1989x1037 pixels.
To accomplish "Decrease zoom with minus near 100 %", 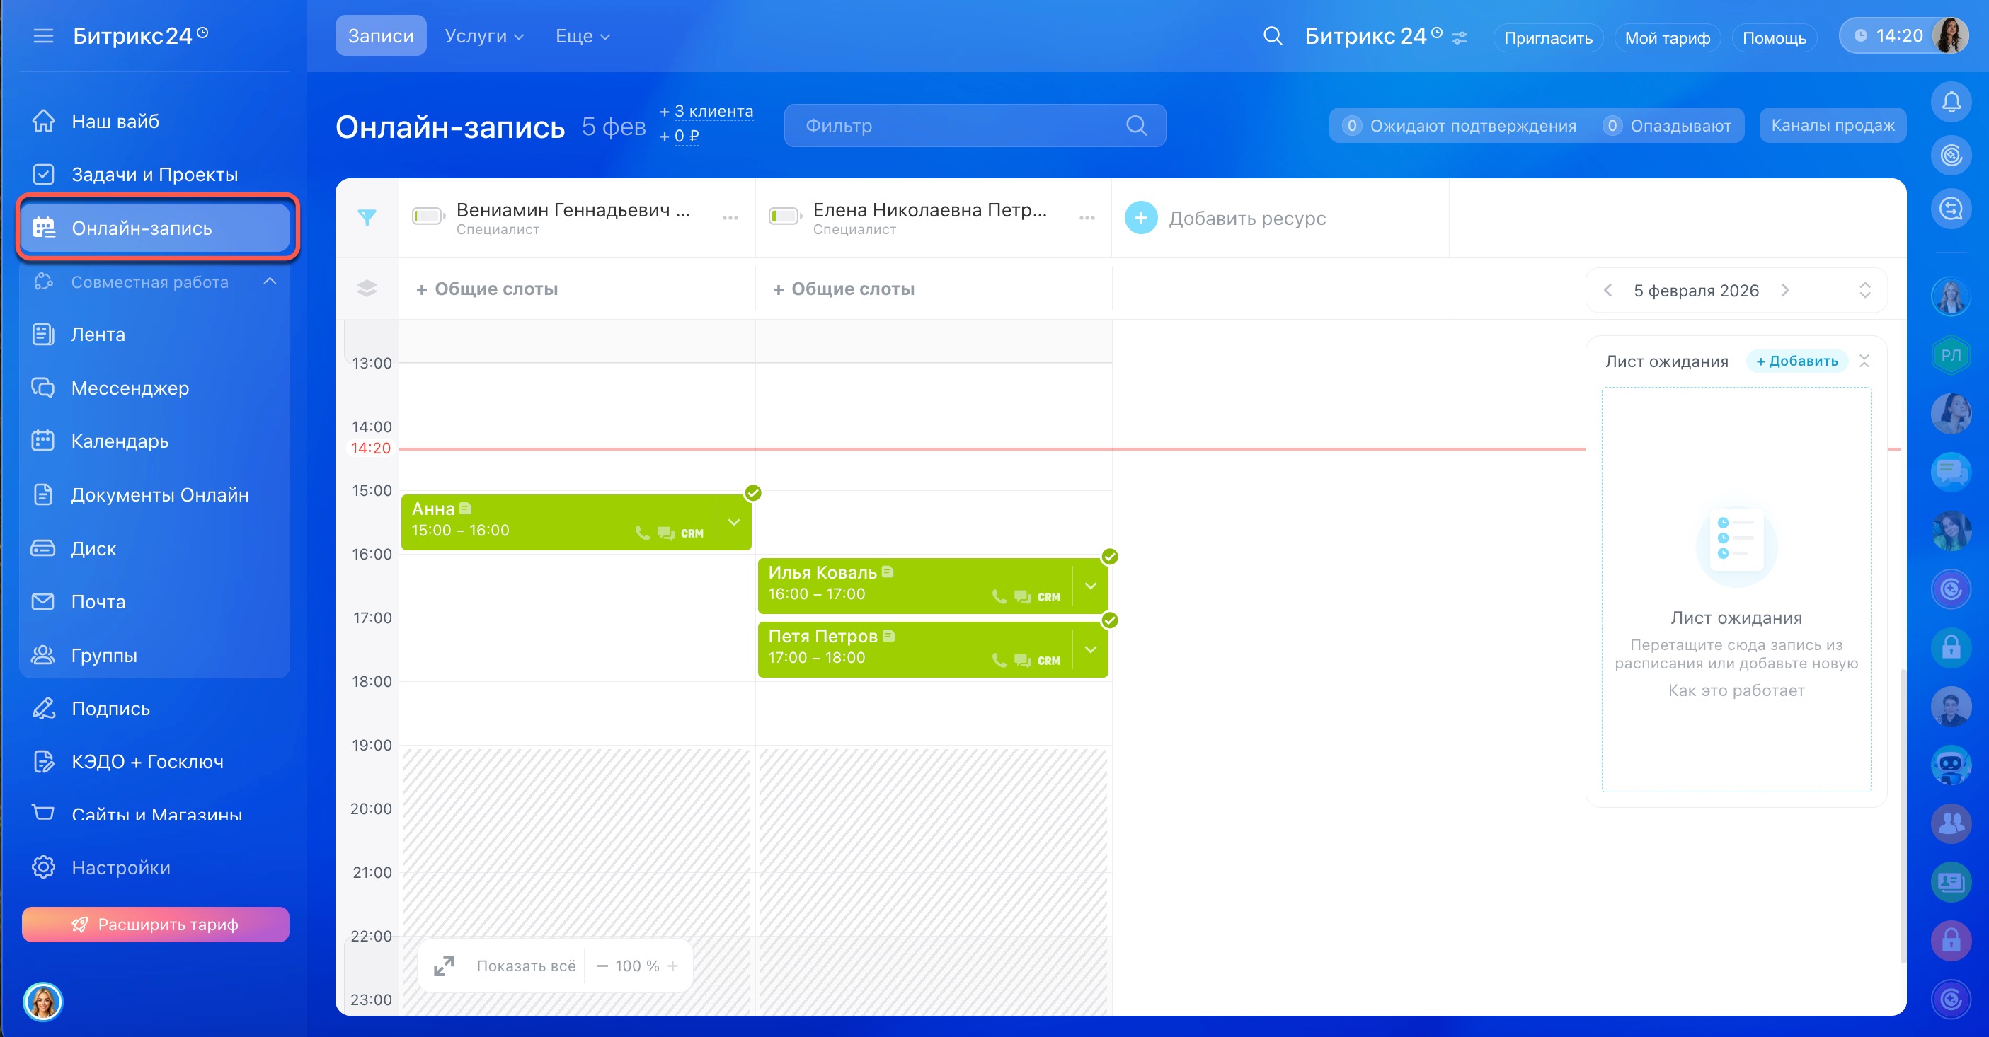I will [602, 966].
